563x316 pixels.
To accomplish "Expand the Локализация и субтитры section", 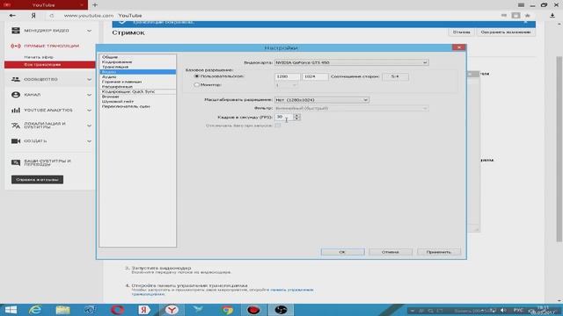I will tap(89, 126).
